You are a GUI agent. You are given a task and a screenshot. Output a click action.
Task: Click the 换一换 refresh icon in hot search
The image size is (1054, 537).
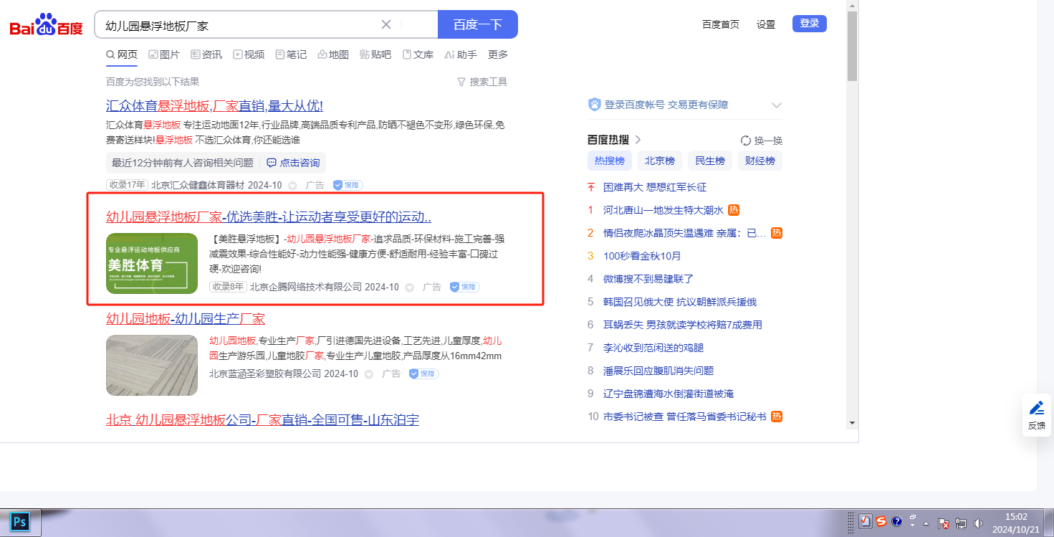(x=746, y=141)
